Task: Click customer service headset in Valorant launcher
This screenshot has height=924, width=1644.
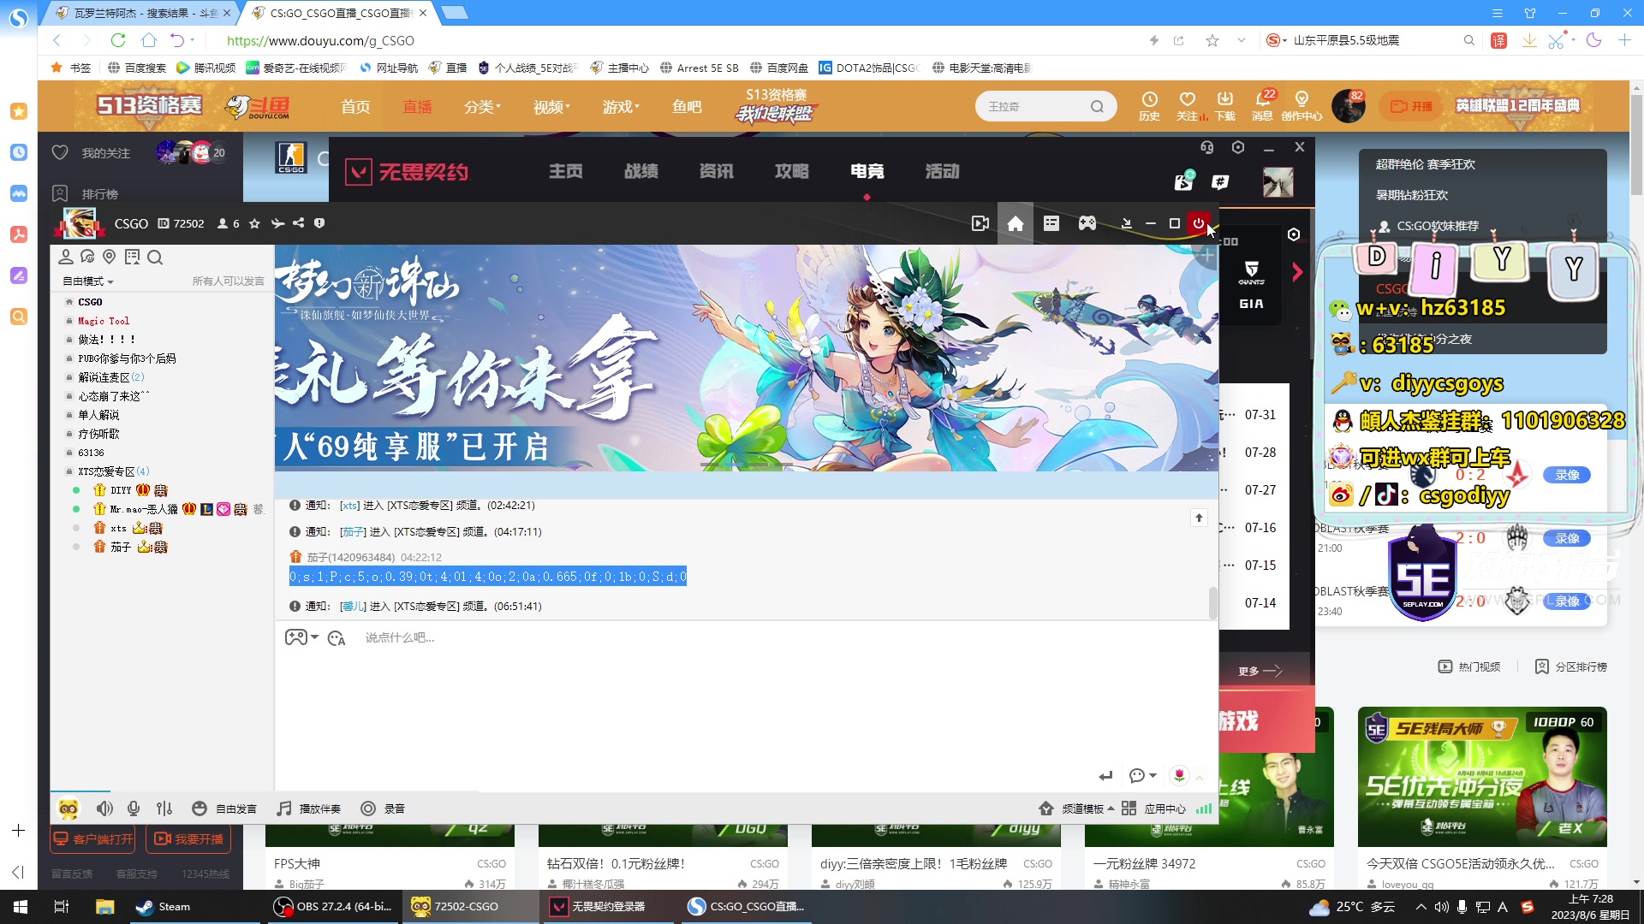Action: tap(1207, 147)
